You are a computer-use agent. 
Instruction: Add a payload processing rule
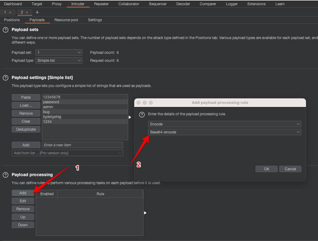(23, 193)
